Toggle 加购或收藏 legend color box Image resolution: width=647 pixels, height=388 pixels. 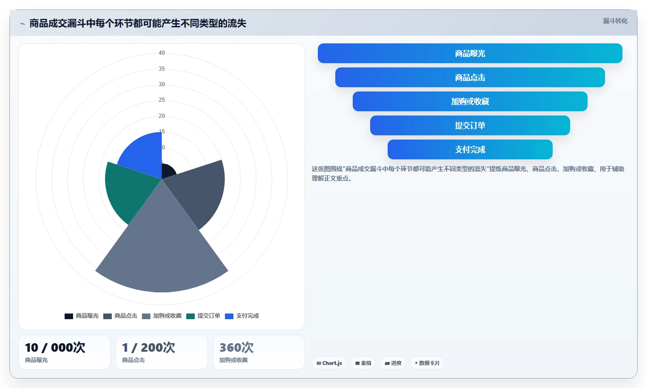click(146, 316)
